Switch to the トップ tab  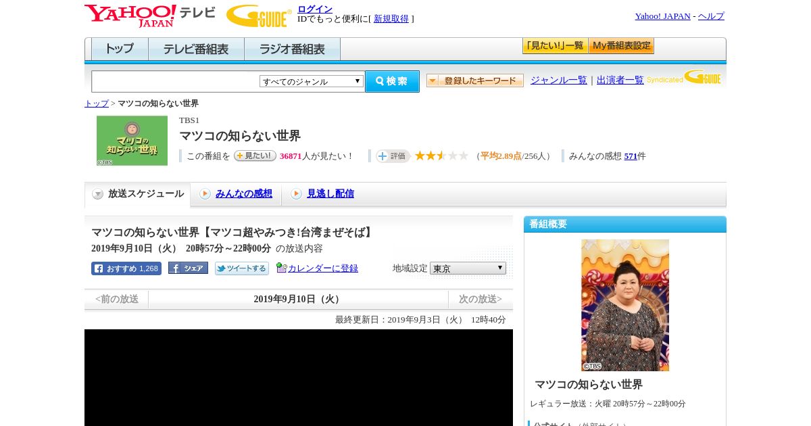click(120, 49)
